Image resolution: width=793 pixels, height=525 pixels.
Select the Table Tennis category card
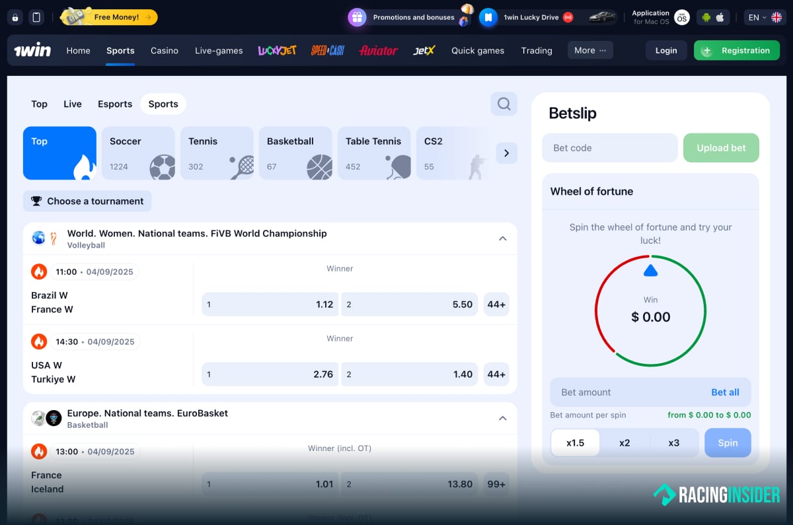[374, 153]
